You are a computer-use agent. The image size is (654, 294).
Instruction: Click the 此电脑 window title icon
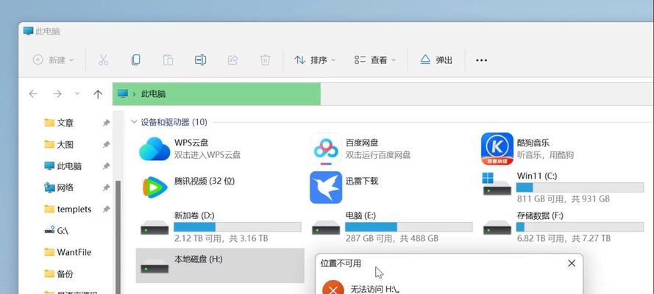tap(28, 31)
